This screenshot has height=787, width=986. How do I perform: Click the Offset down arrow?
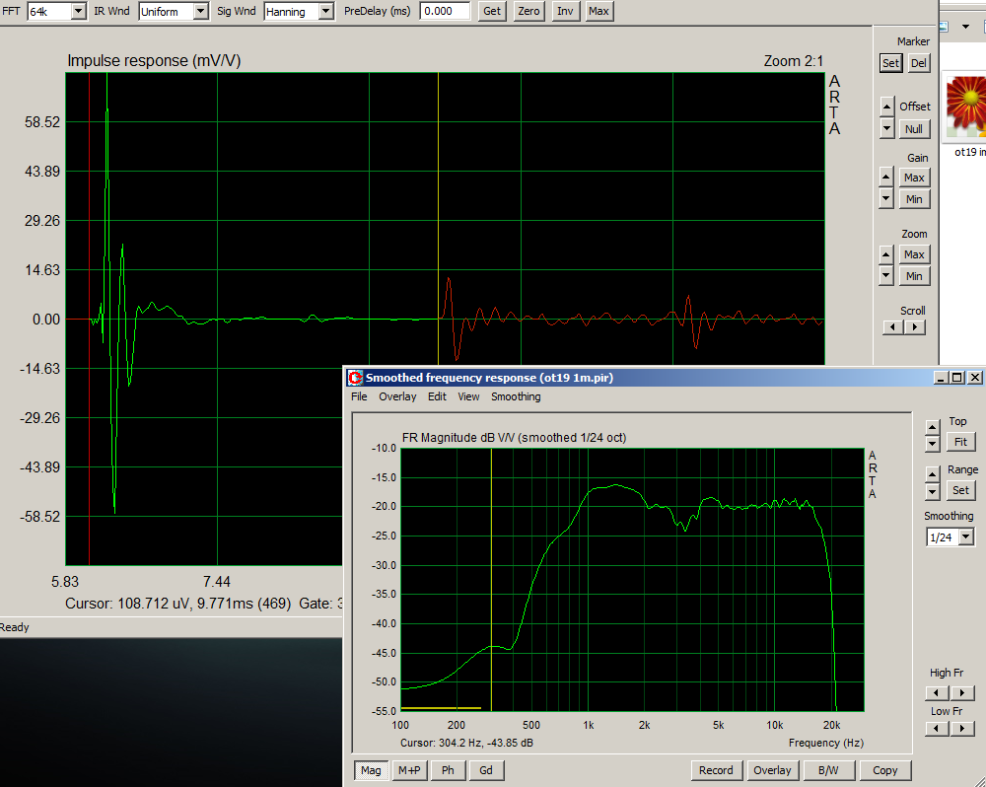(x=886, y=128)
